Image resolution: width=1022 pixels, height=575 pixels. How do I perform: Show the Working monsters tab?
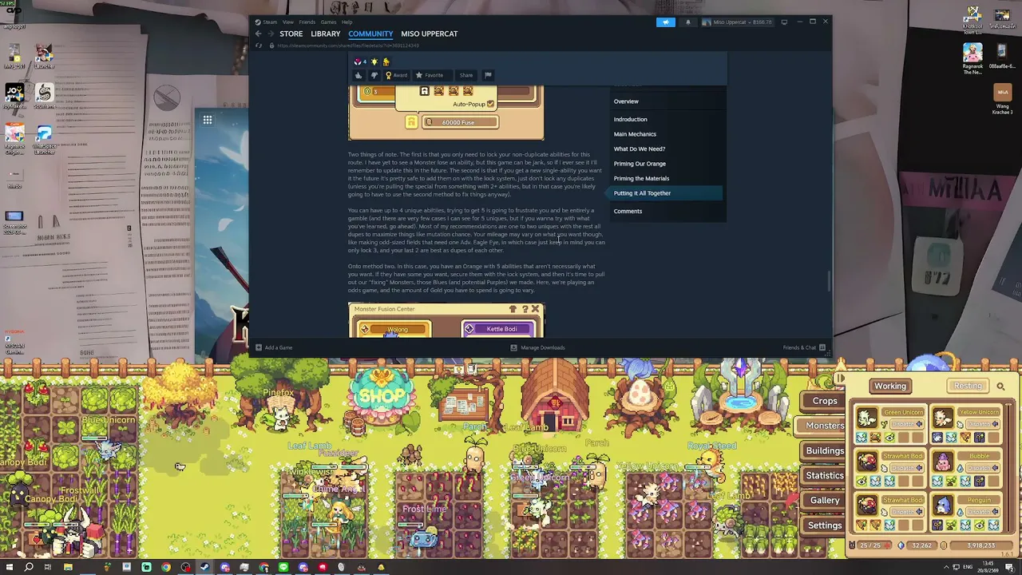[890, 387]
